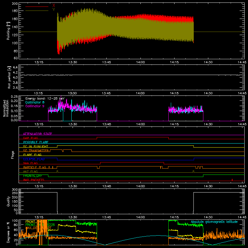The width and height of the screenshot is (248, 248).
Task: Click '14:45' time label under Flags plot
Action: click(242, 186)
